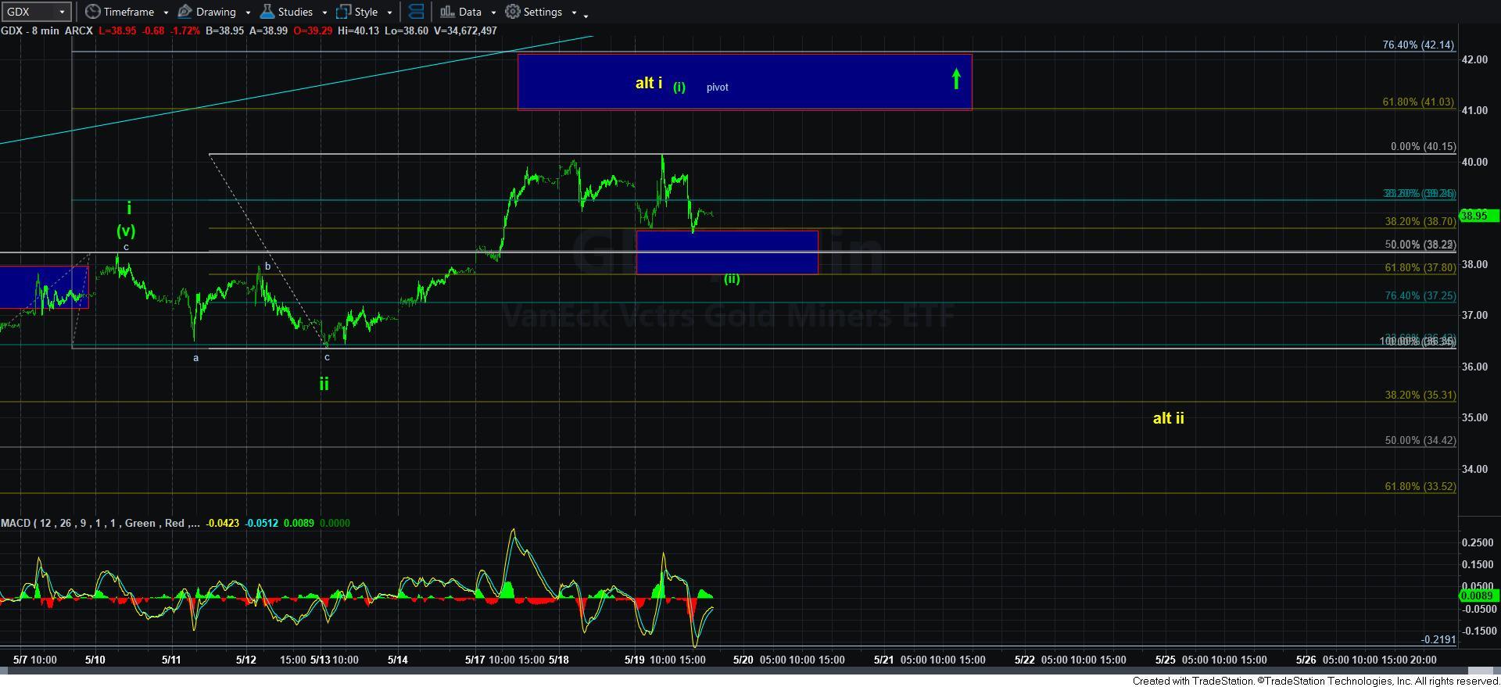Click the 0.00% (40.15) Fibonacci label
Screen dimensions: 1501x687
(1423, 146)
